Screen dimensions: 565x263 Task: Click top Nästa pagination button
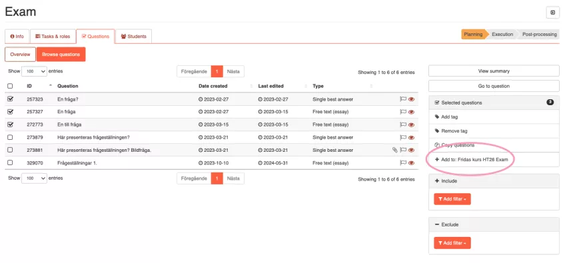[x=233, y=71]
